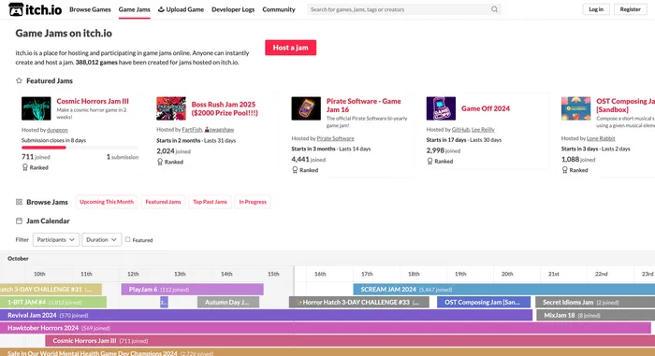Open host Lone Rabbit profile link
The height and width of the screenshot is (356, 655).
coord(601,138)
